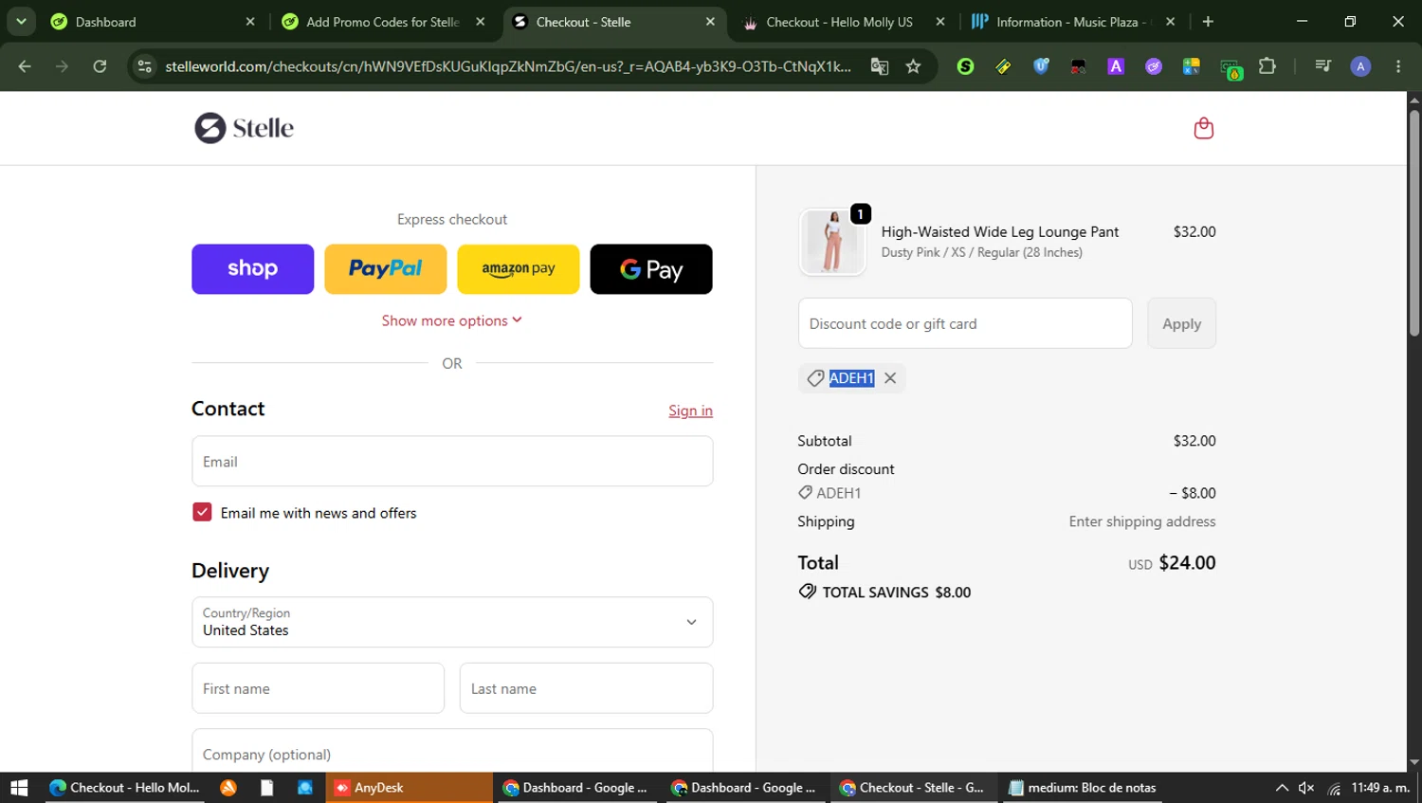Expand Show more options for express checkout
This screenshot has height=803, width=1422.
coord(451,320)
